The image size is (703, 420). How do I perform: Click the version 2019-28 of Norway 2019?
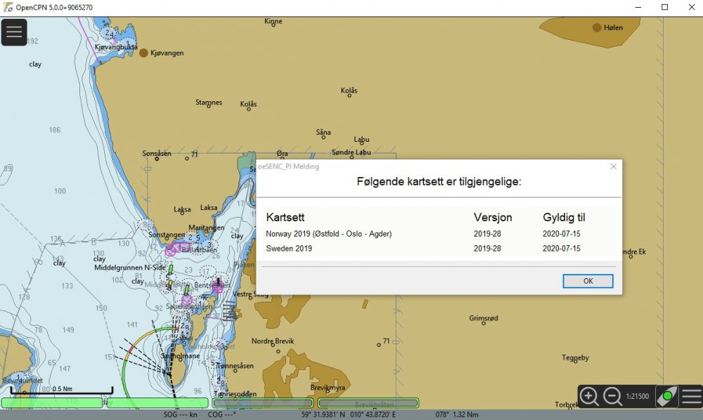[x=487, y=234]
